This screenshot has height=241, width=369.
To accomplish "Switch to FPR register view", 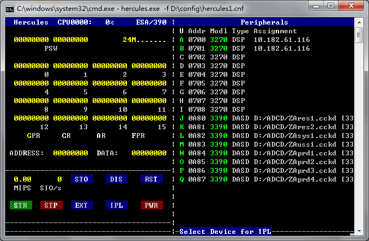I will click(x=138, y=136).
